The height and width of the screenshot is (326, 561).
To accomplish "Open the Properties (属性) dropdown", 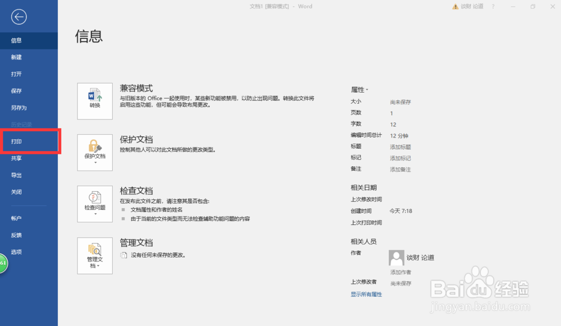I will [358, 89].
